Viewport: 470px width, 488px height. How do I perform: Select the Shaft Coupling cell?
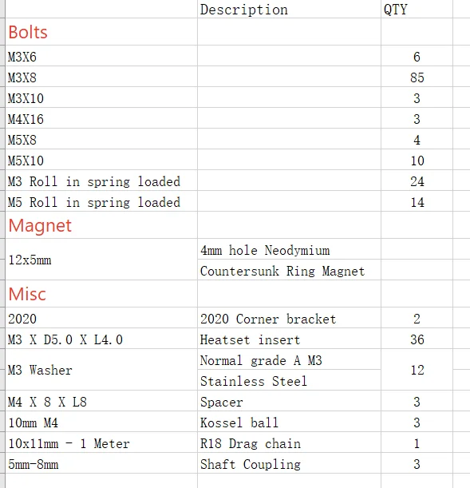click(x=289, y=463)
